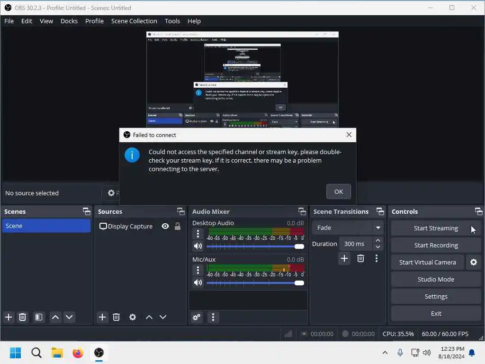The width and height of the screenshot is (485, 364).
Task: Move source up in the Sources dock
Action: [x=149, y=317]
